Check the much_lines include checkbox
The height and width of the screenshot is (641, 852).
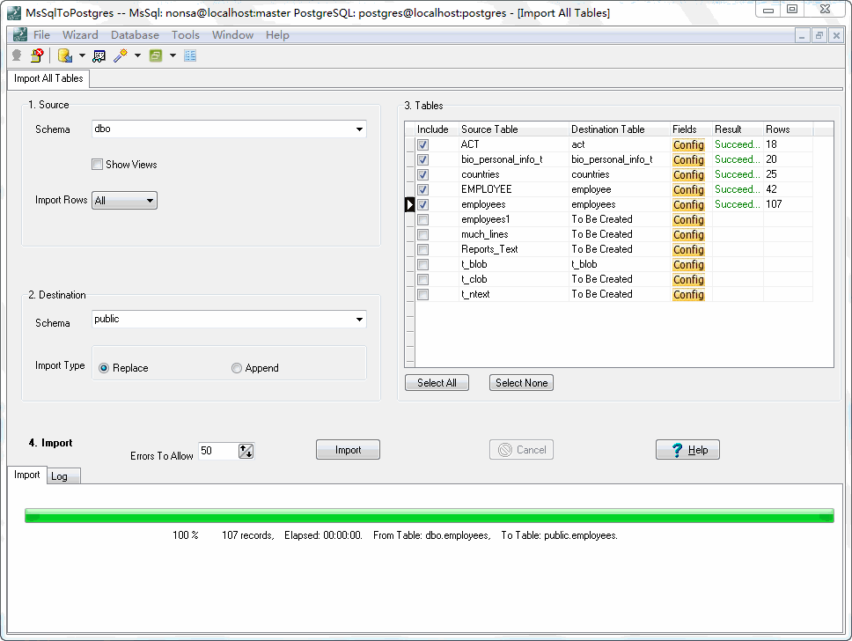[422, 234]
